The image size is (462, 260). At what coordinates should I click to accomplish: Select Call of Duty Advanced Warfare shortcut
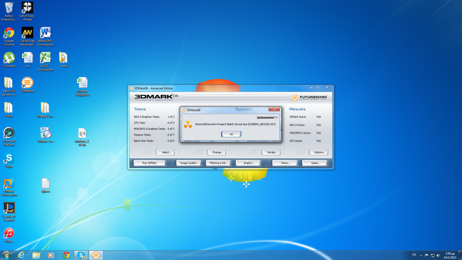27,37
